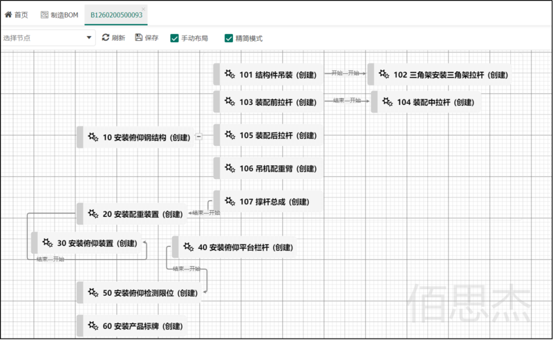The image size is (553, 340).
Task: Click the gear icon on node 50 安装俯仰检测限位
Action: coord(93,292)
